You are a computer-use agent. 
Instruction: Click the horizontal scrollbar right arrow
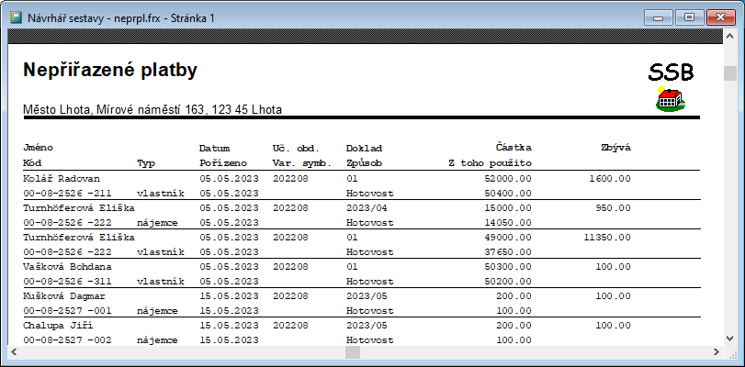[715, 351]
